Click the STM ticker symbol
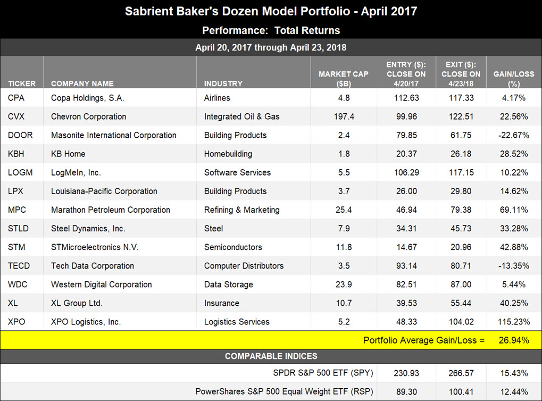 click(16, 247)
